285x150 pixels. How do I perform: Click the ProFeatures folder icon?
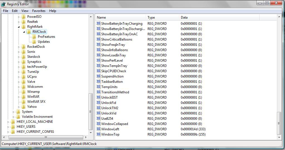coord(34,37)
